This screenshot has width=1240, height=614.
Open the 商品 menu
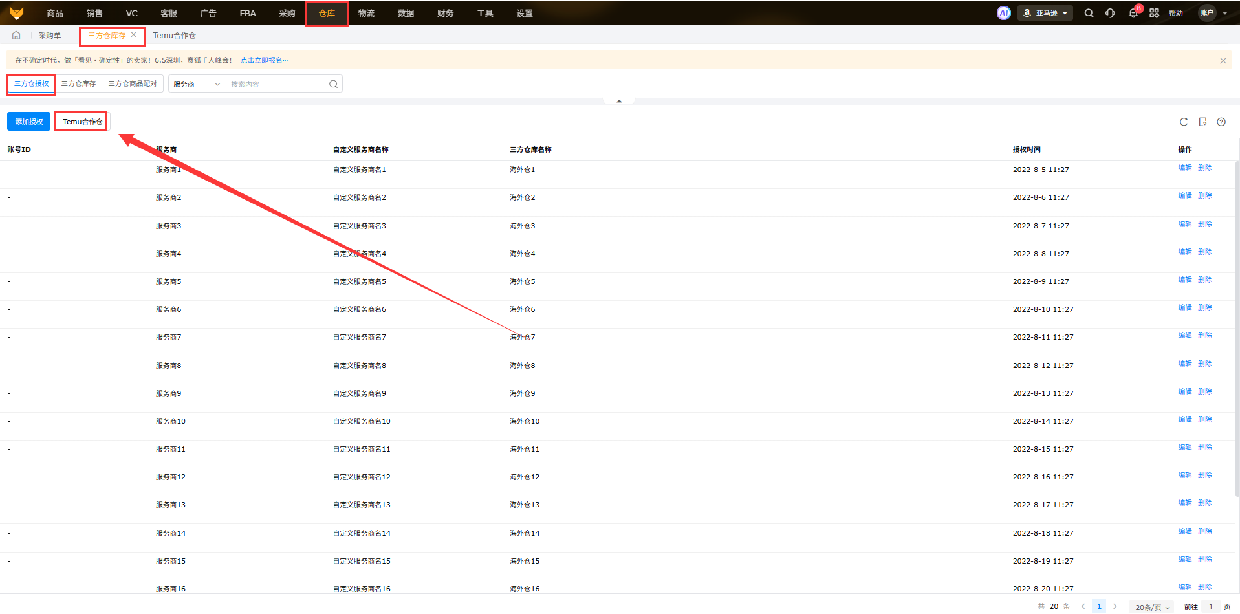tap(55, 13)
